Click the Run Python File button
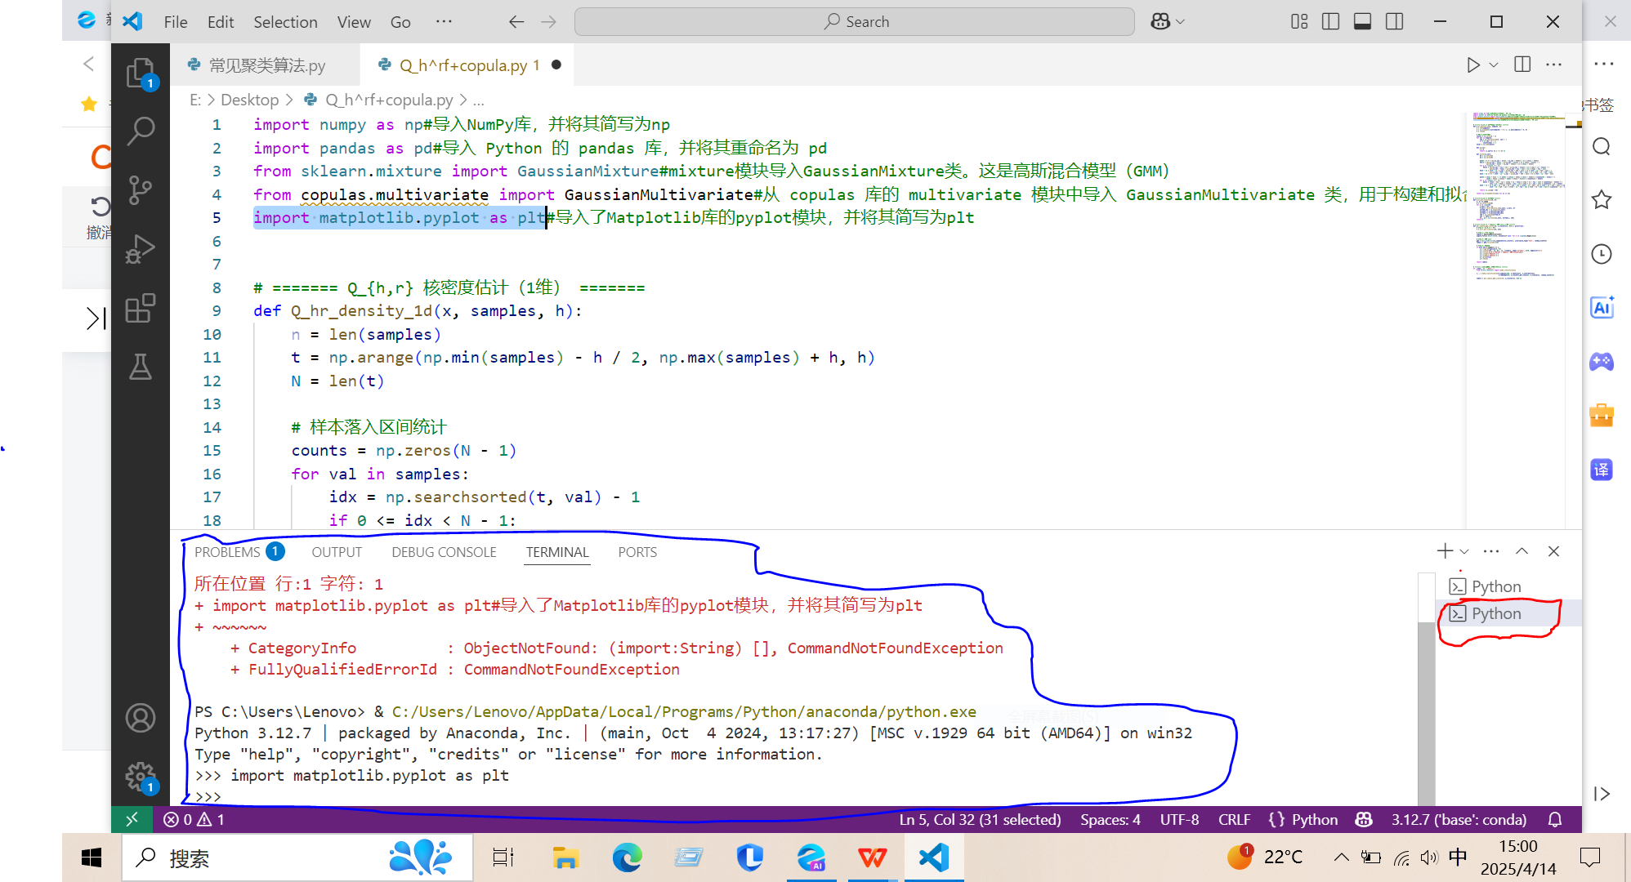Image resolution: width=1631 pixels, height=882 pixels. pos(1472,65)
